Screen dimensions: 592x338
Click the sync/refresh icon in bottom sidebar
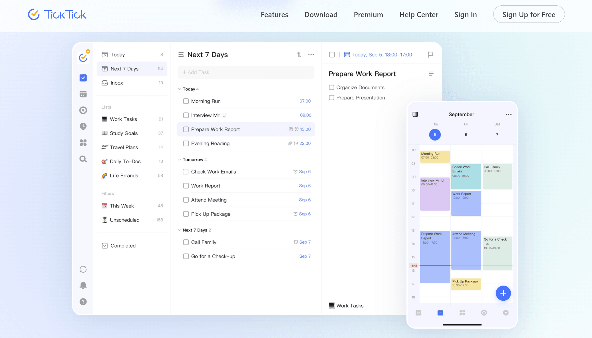point(83,269)
